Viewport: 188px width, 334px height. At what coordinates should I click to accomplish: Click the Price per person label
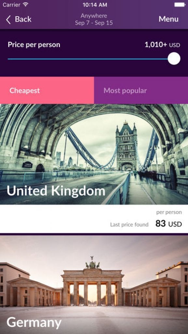pyautogui.click(x=34, y=45)
